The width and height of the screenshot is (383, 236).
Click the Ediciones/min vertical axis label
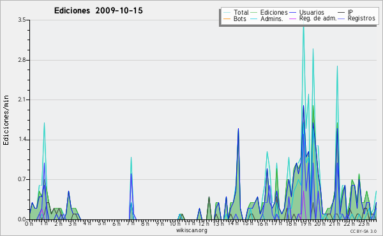pyautogui.click(x=6, y=120)
